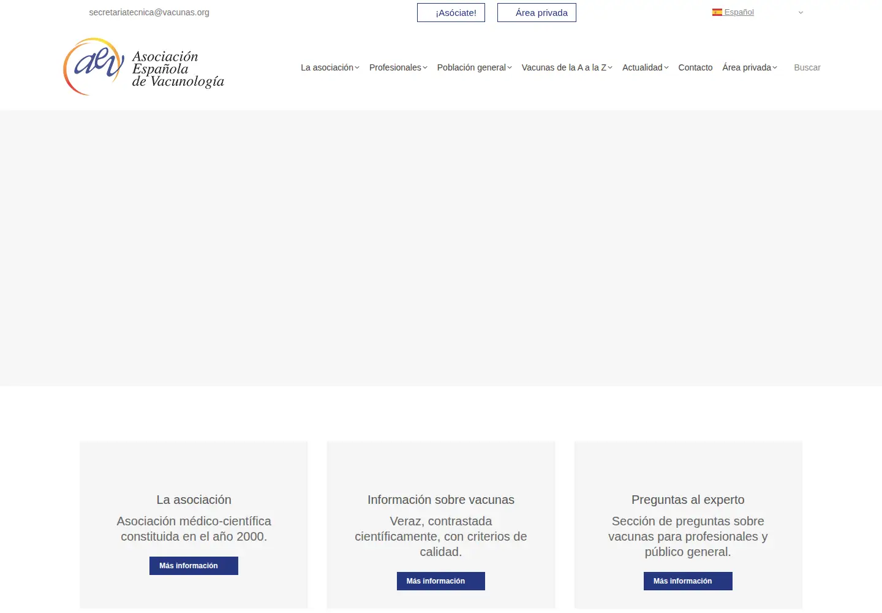Image resolution: width=882 pixels, height=613 pixels.
Task: Click text 'Veraz, contrastada científicamente, con criterios de calidad.'
Action: [x=441, y=536]
